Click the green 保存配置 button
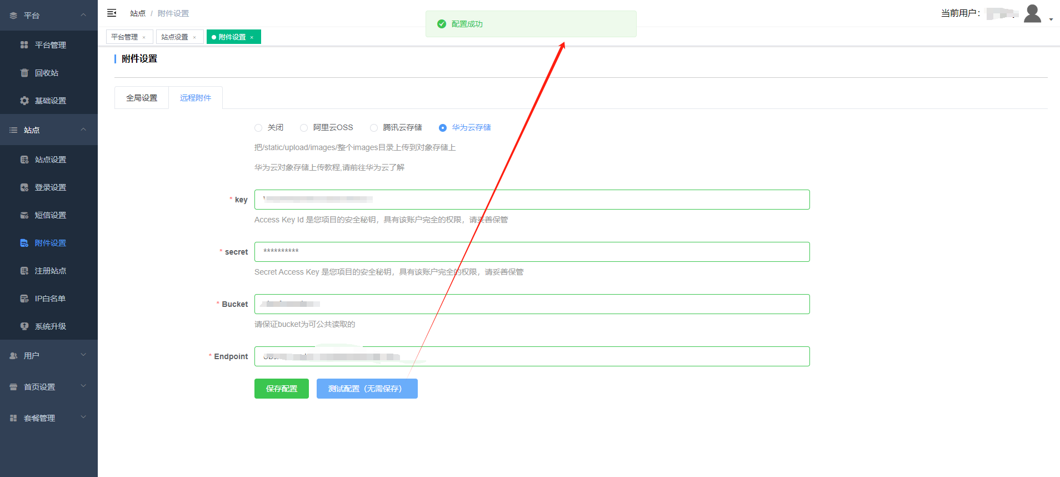 282,389
